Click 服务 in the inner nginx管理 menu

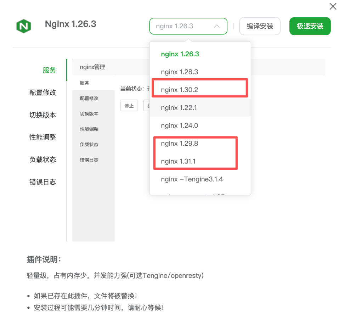pos(84,83)
